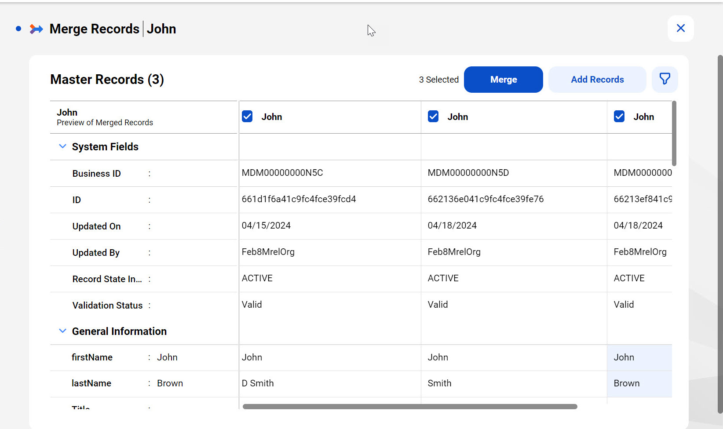Click the lastName field label
This screenshot has width=723, height=429.
pyautogui.click(x=91, y=383)
